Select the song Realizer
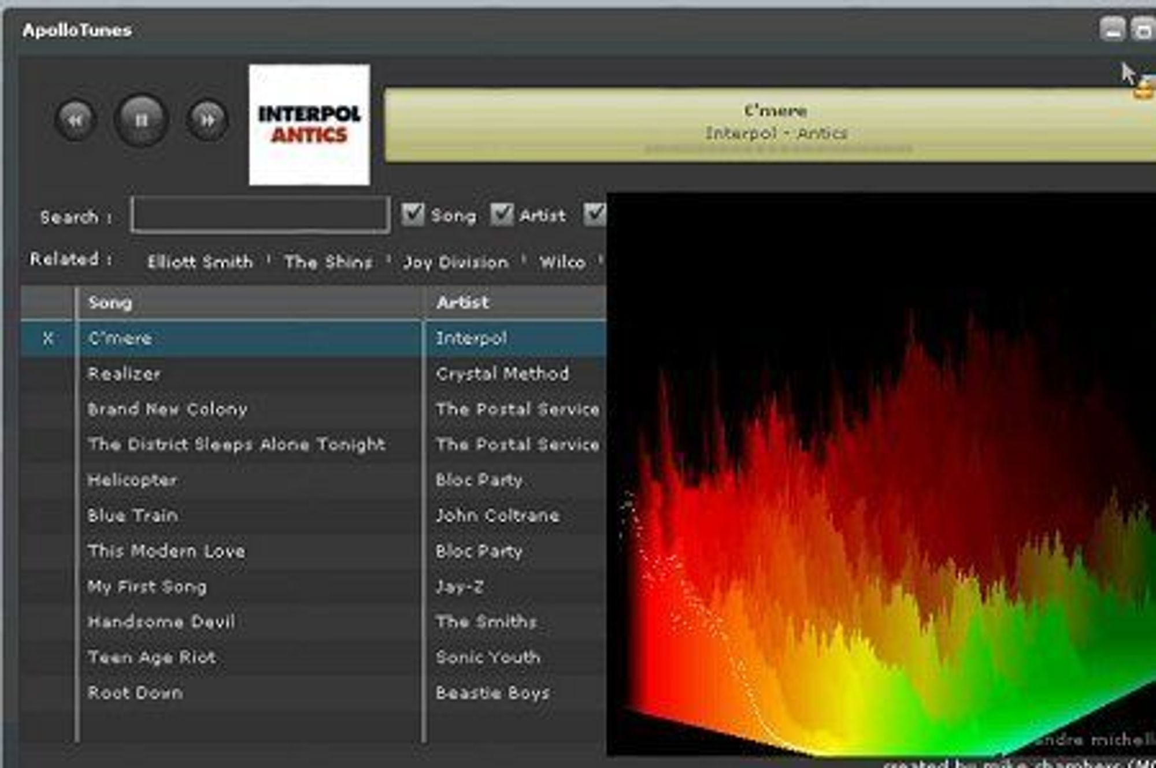This screenshot has height=768, width=1156. tap(124, 374)
